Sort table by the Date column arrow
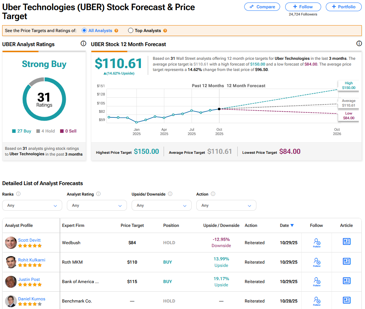 point(292,225)
